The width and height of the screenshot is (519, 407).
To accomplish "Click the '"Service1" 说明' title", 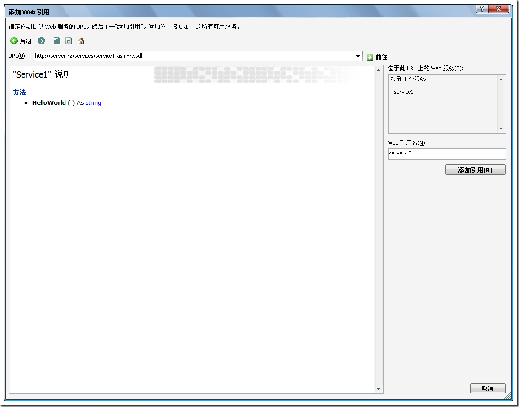I will coord(42,74).
